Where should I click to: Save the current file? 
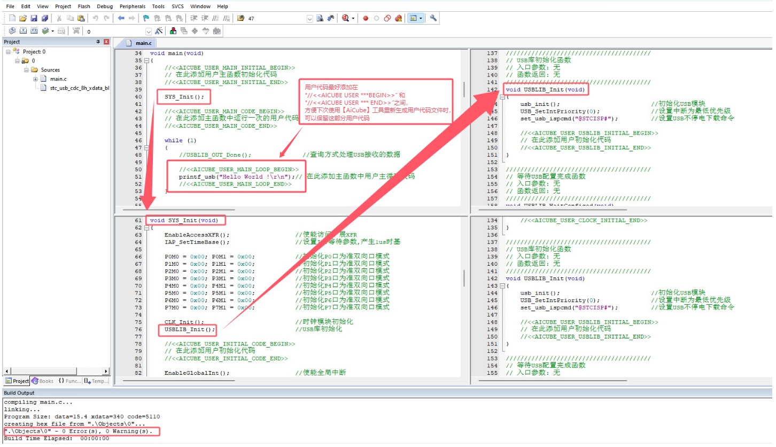[x=34, y=18]
